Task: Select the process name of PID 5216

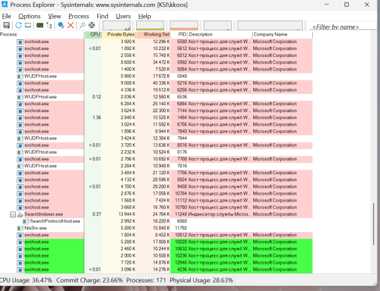Action: pyautogui.click(x=37, y=83)
